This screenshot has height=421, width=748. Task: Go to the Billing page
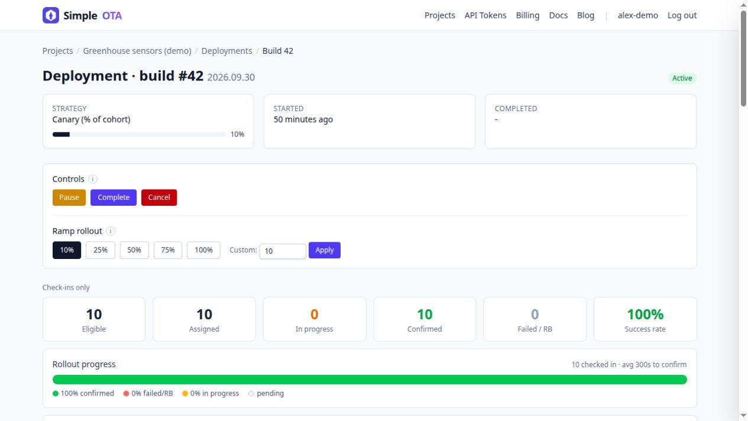click(527, 15)
